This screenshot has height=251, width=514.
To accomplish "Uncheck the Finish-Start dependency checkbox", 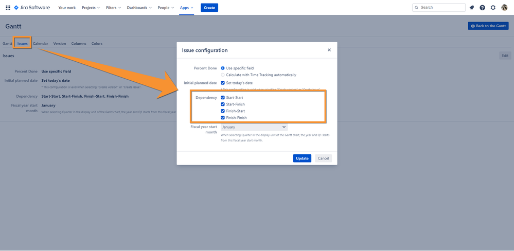I will 223,111.
